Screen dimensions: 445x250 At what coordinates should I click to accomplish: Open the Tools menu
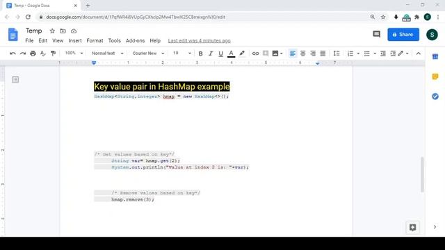pos(114,40)
